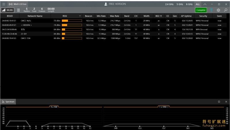
Task: Click the WLAN adapter button
Action: click(8, 10)
